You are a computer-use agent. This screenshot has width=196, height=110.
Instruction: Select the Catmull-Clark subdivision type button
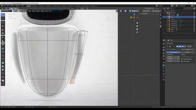tap(173, 52)
